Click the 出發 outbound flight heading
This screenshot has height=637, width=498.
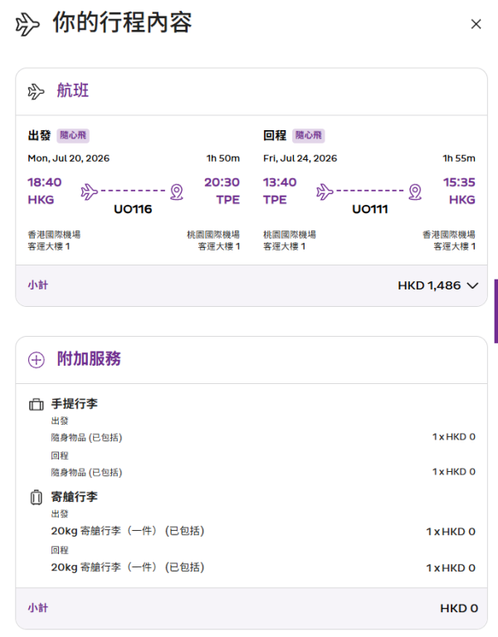click(x=39, y=135)
